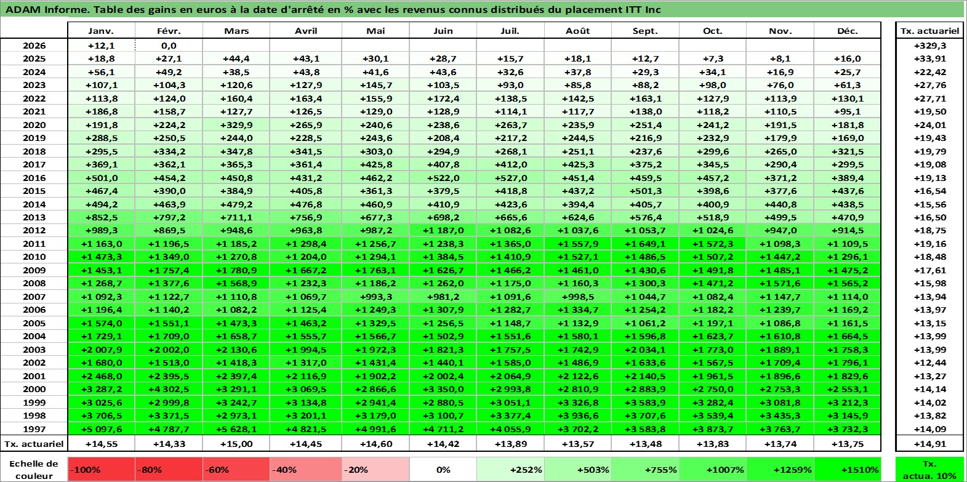Click the 'Echelle de couleur' label
This screenshot has height=482, width=967.
point(34,470)
